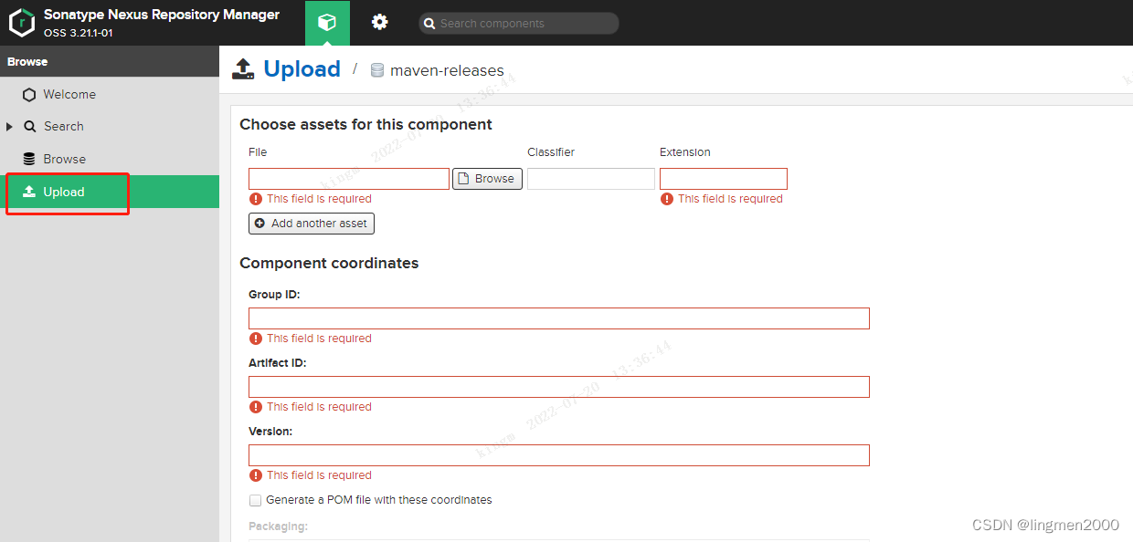Click the Upload breadcrumb title

pyautogui.click(x=302, y=69)
